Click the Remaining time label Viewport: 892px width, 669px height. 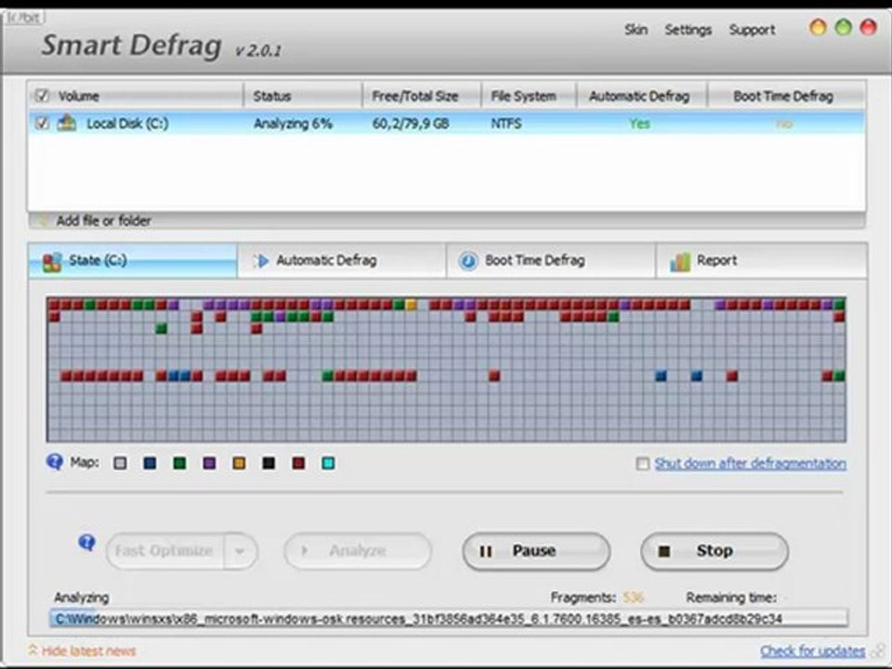[731, 597]
